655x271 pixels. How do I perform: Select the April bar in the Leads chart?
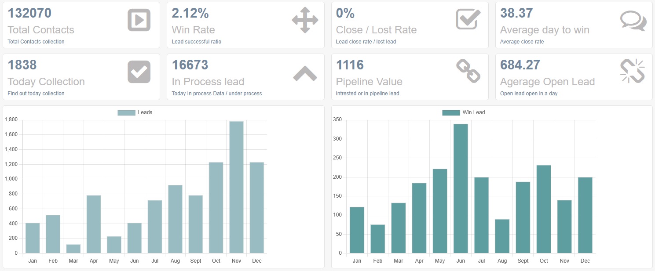click(x=94, y=224)
